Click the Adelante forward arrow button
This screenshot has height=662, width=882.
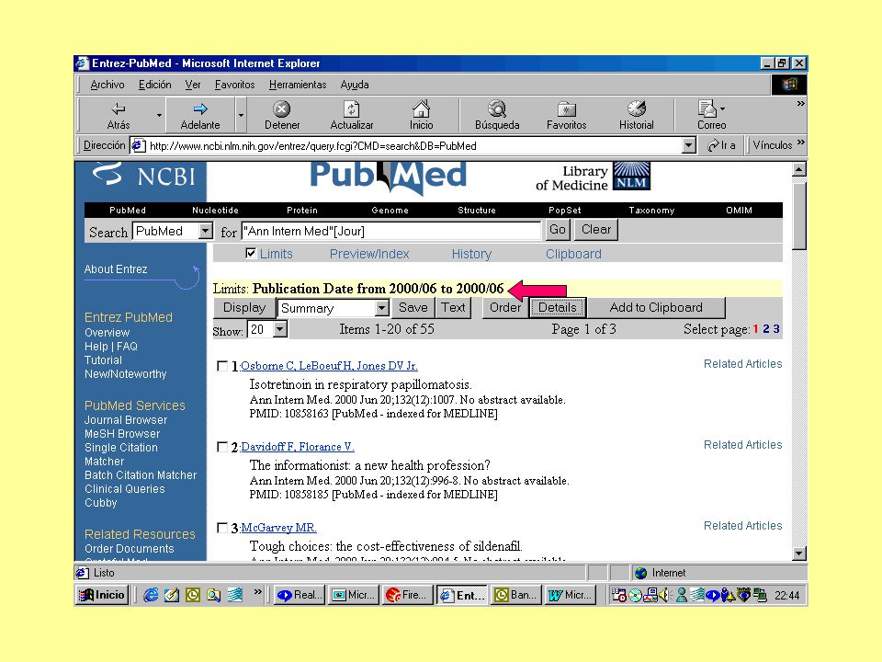199,116
